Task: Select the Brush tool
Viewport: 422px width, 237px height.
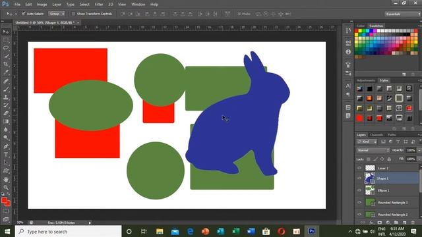Action: tap(6, 89)
